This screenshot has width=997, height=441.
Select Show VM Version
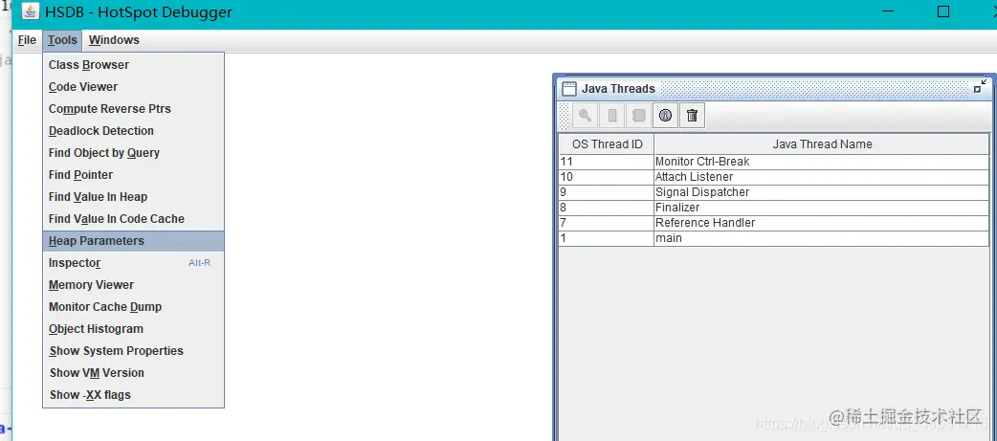click(x=134, y=373)
